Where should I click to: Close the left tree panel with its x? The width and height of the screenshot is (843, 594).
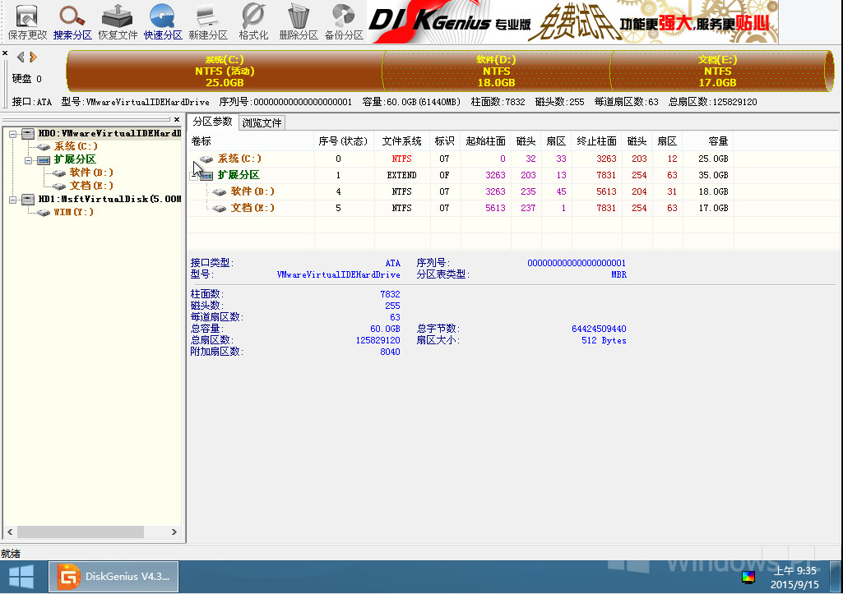(177, 119)
